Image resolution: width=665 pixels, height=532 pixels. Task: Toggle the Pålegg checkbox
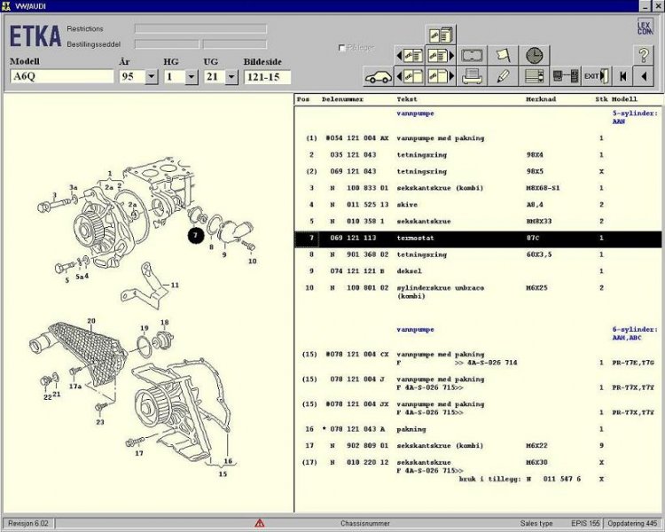coord(342,48)
